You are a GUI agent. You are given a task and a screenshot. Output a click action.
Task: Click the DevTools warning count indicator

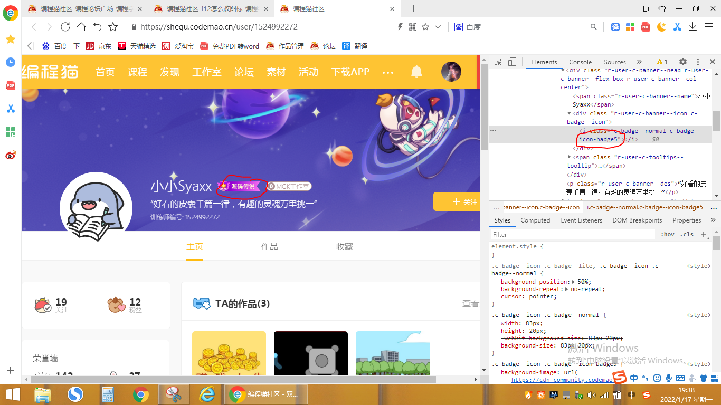pos(662,62)
